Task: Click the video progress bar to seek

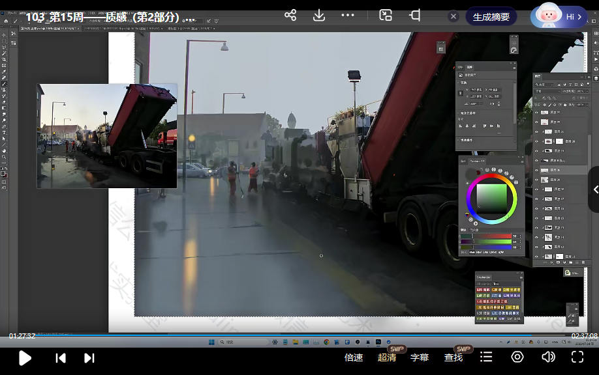Action: [x=299, y=335]
